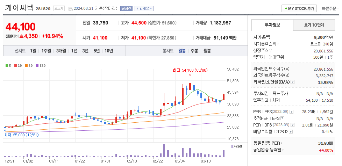Open the 기업개요 dropdown
The image size is (342, 166).
point(144,8)
